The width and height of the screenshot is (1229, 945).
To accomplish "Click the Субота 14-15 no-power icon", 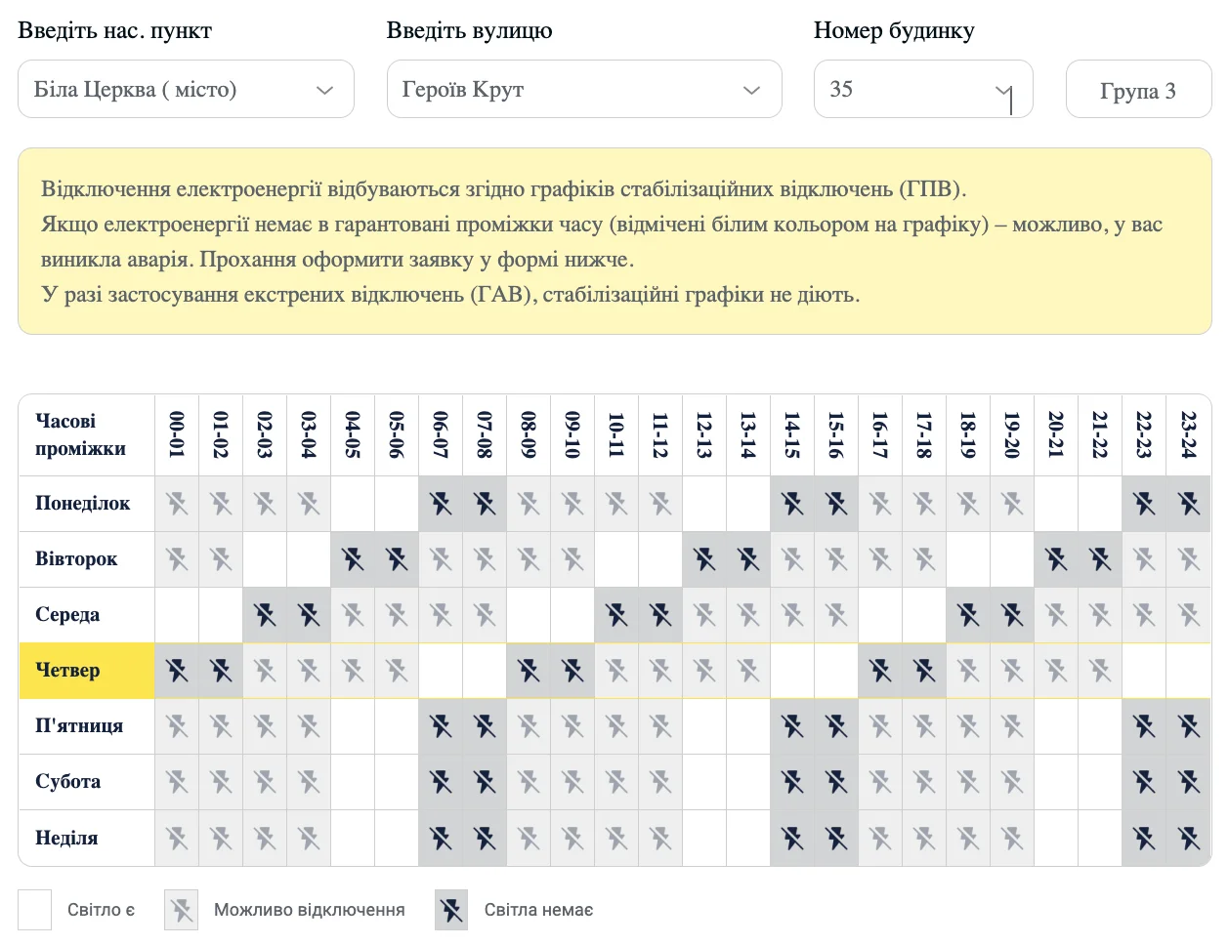I will click(x=792, y=782).
